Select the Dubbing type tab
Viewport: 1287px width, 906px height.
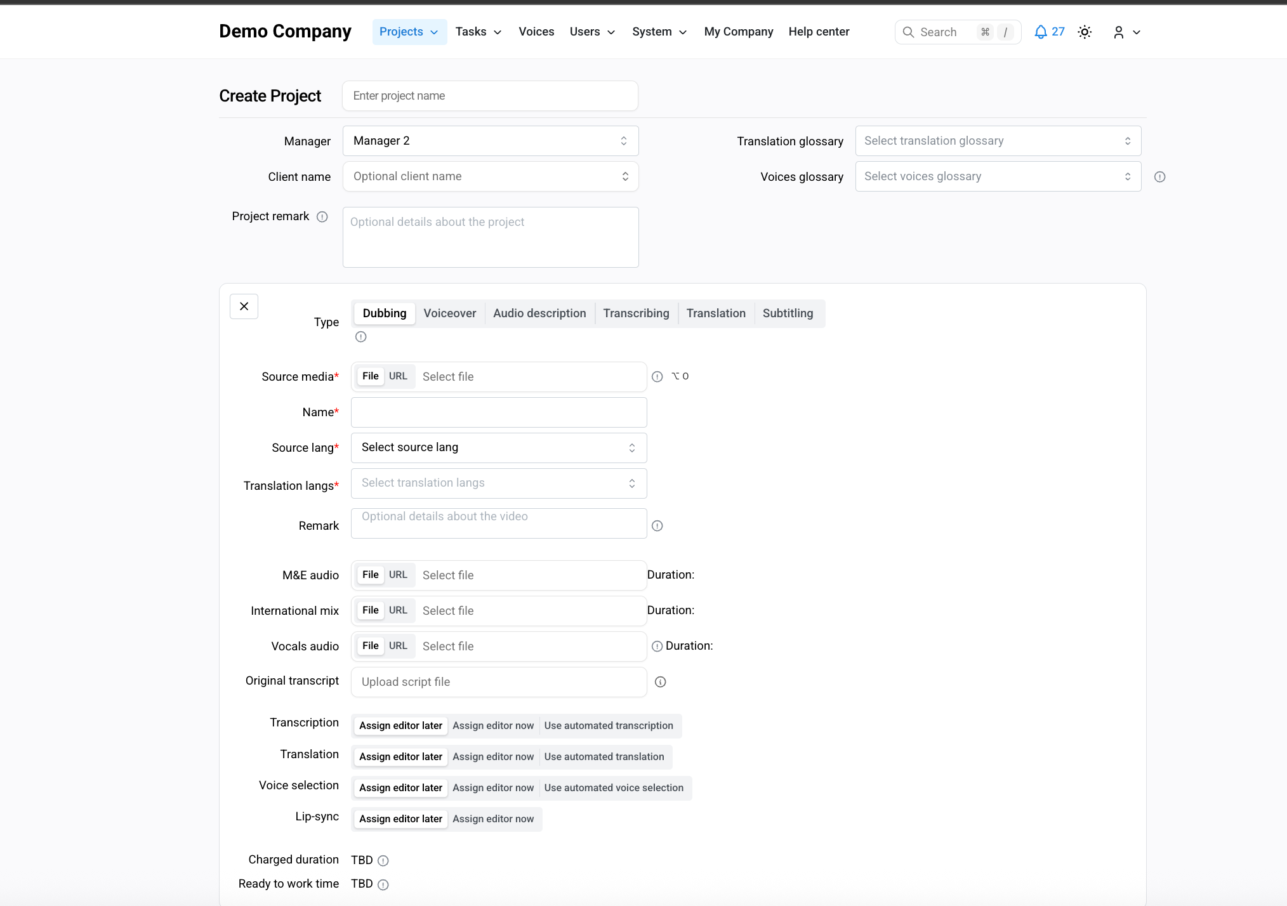385,313
